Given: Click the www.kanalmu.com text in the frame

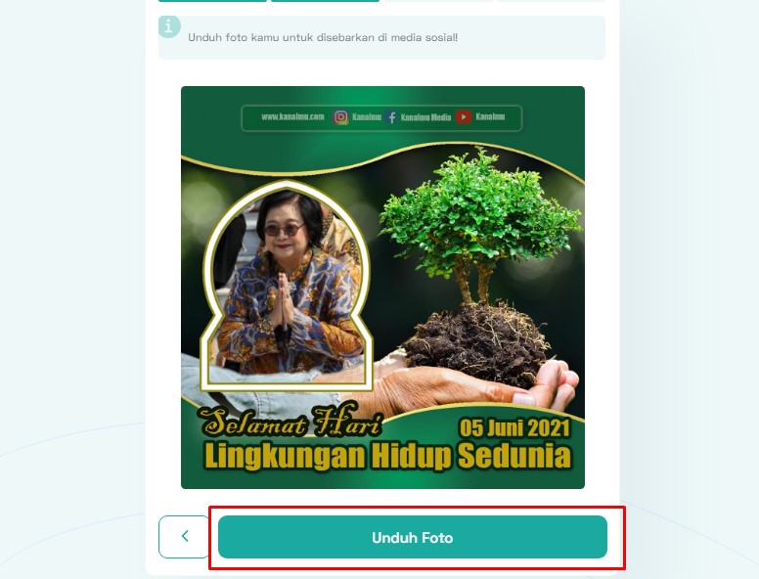Looking at the screenshot, I should (x=292, y=116).
